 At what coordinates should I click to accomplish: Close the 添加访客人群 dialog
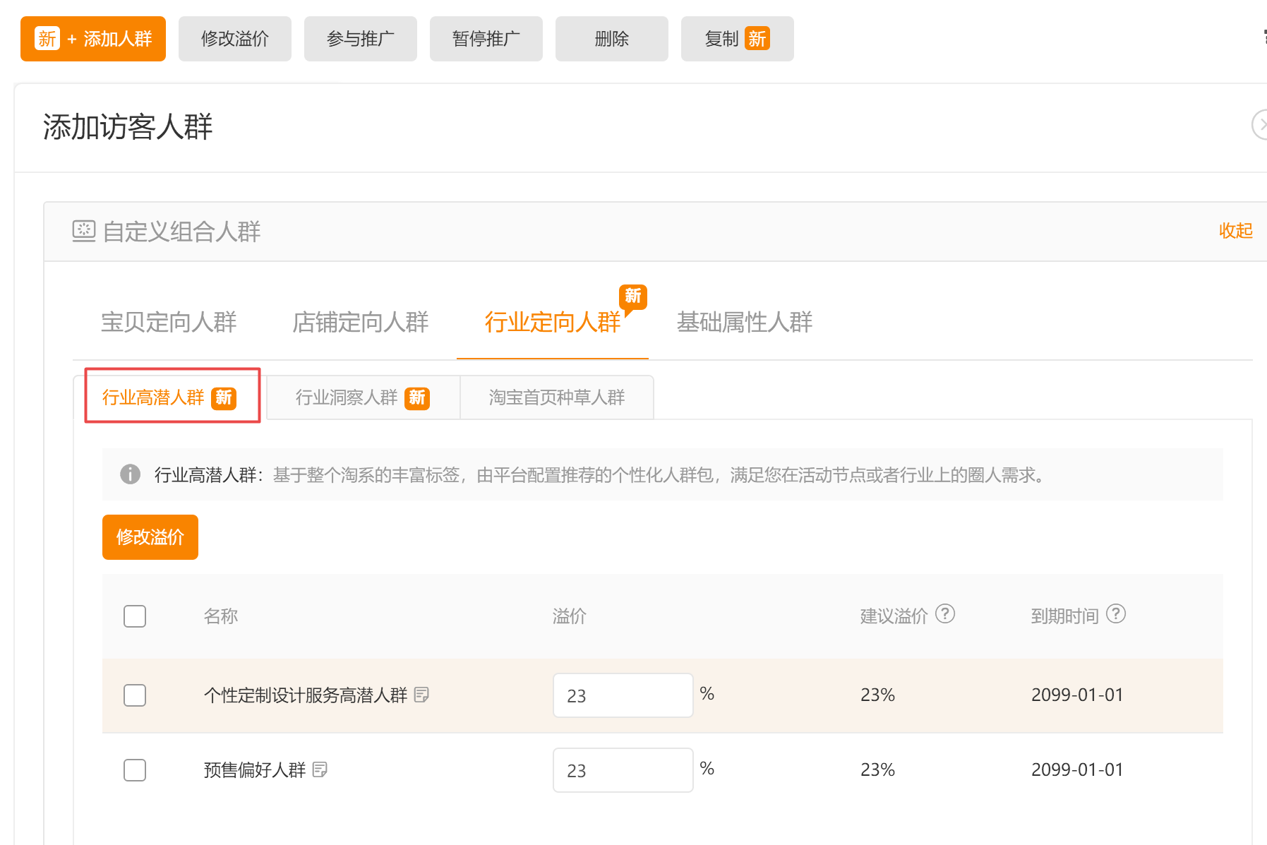(1261, 125)
